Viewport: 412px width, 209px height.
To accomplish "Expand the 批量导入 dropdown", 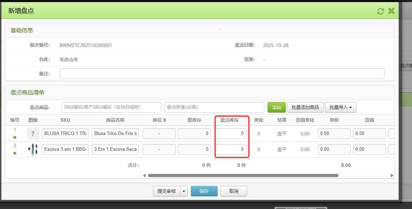I will 341,107.
